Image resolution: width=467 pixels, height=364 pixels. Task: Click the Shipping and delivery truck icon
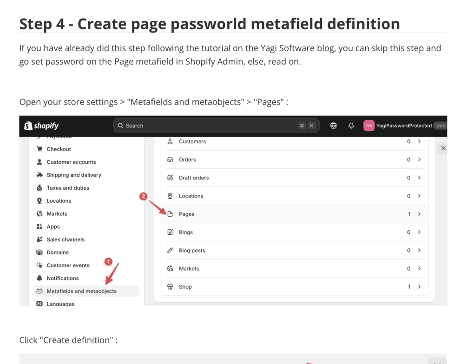coord(39,175)
